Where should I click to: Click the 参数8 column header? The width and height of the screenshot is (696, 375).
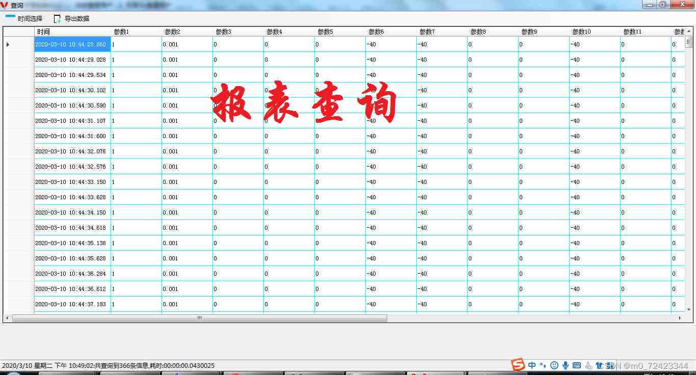click(x=493, y=32)
